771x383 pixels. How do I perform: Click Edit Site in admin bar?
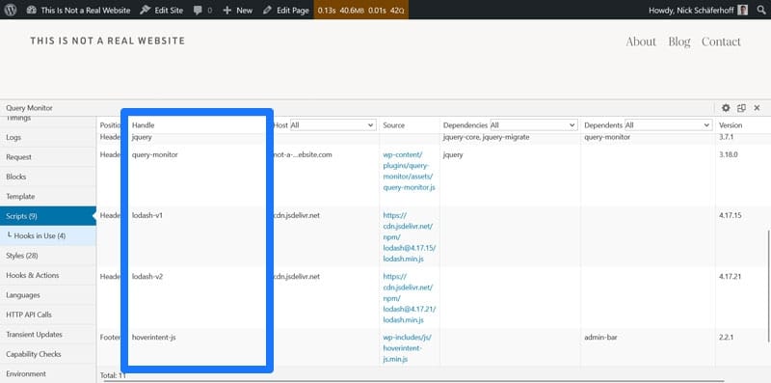161,10
